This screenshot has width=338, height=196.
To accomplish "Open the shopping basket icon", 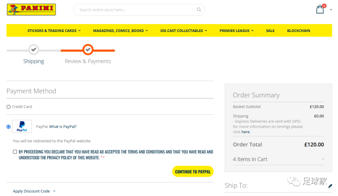I will click(320, 9).
